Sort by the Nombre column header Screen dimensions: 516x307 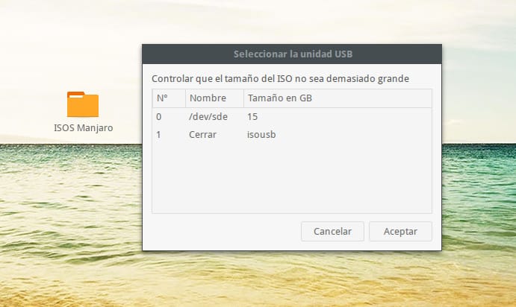214,98
